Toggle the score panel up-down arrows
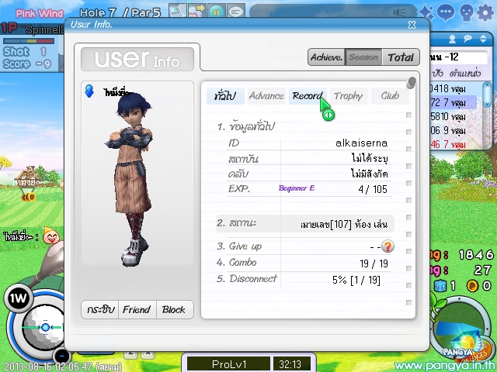Image resolution: width=497 pixels, height=372 pixels. click(x=483, y=39)
